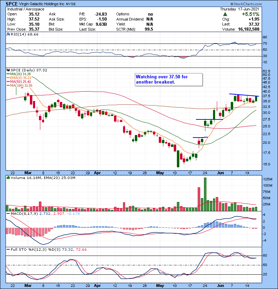
Task: Click the short blue line above 20.0
Action: pos(200,137)
